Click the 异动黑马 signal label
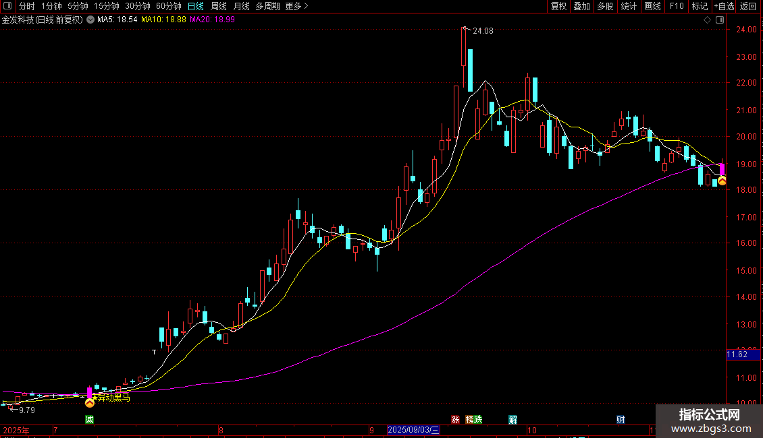The image size is (763, 438). (114, 398)
